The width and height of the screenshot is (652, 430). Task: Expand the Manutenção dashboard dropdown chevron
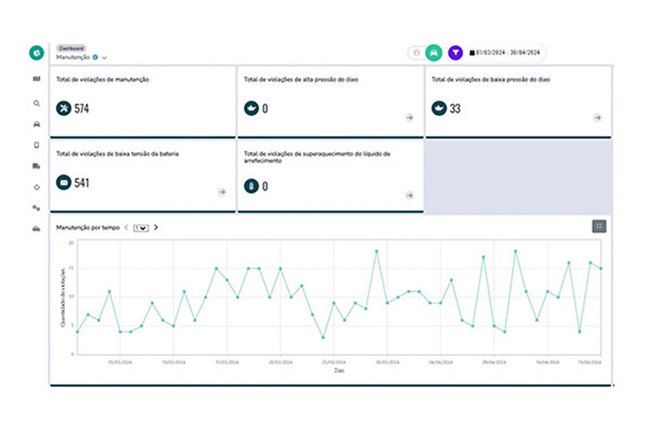tap(104, 57)
